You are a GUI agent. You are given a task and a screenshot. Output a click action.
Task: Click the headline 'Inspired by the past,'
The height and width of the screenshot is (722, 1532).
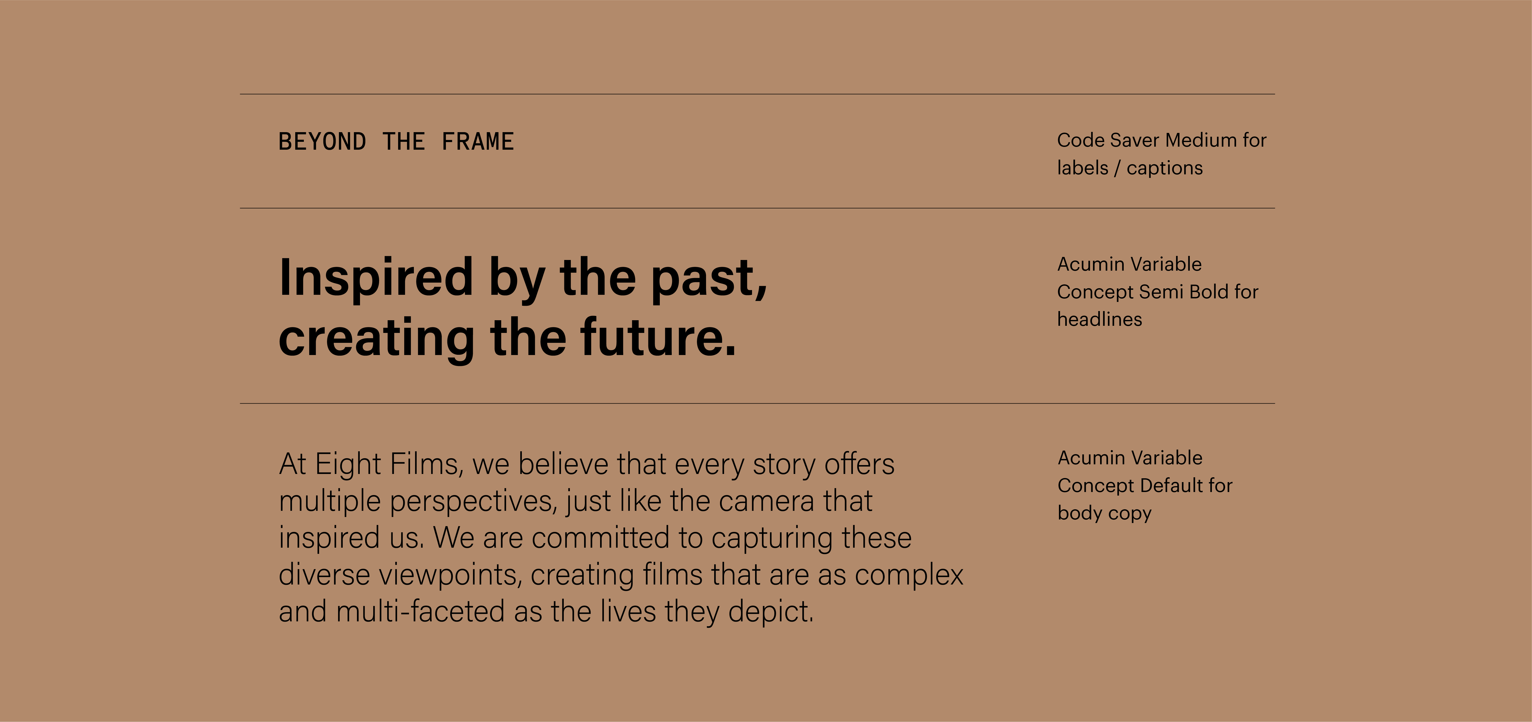[523, 278]
